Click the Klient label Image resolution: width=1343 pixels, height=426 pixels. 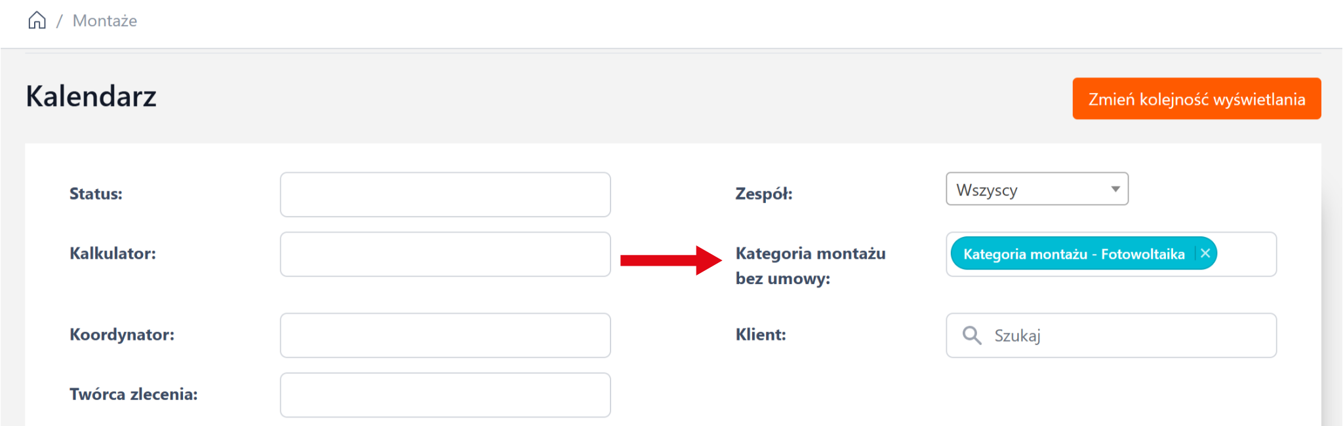[761, 334]
